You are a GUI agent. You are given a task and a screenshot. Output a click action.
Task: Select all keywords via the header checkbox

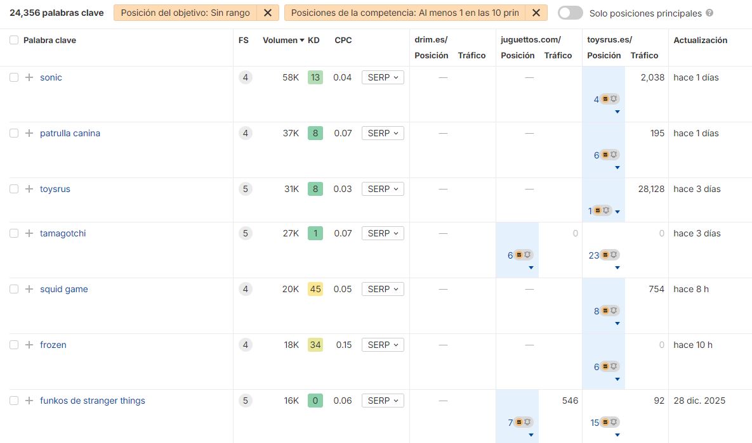[14, 39]
